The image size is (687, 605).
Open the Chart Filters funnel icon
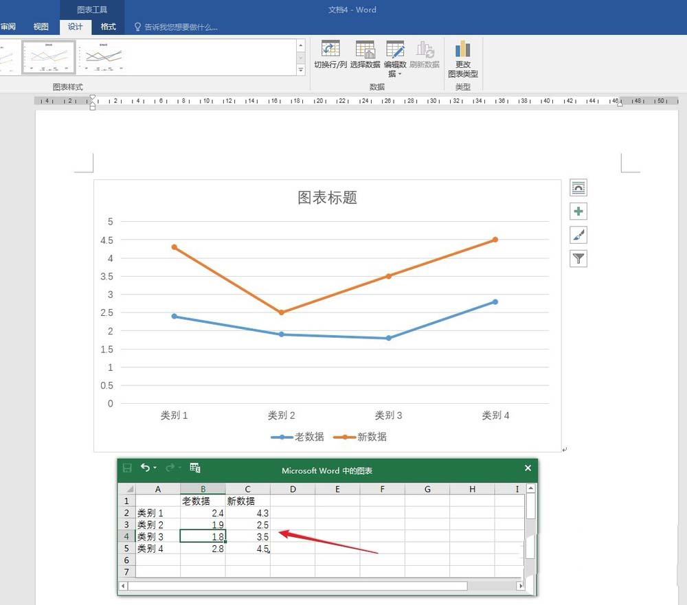[578, 259]
